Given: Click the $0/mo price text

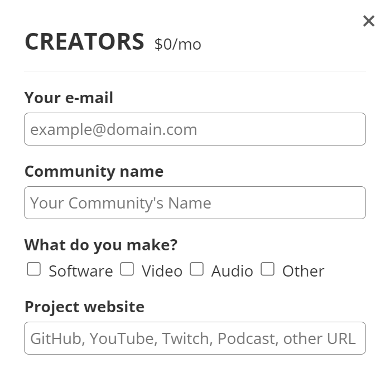Looking at the screenshot, I should (x=177, y=44).
